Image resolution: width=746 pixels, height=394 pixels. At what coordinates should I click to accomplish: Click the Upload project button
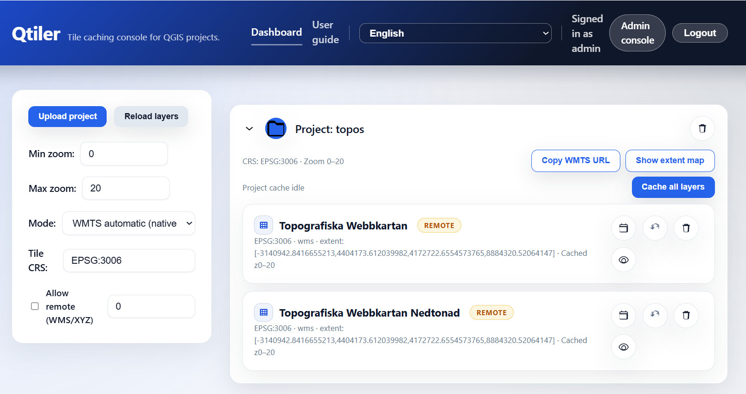68,116
